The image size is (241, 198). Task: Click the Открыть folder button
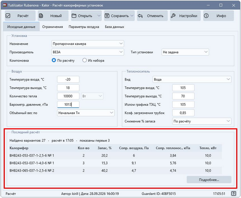point(84,16)
